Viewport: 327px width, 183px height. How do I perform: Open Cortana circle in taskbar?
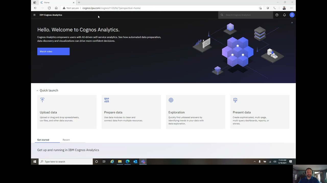click(x=97, y=162)
